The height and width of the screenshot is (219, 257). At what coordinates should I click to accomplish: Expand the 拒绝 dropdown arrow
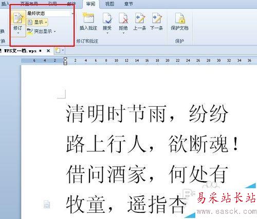pyautogui.click(x=123, y=33)
